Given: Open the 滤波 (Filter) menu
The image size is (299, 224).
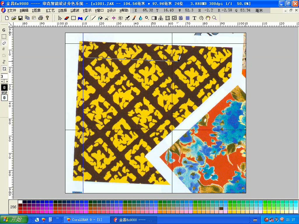Looking at the screenshot, I should tap(75, 10).
